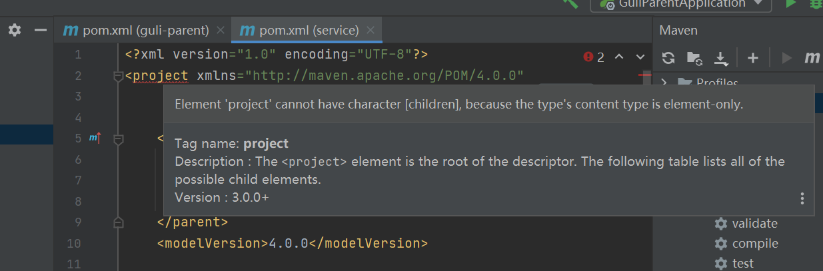This screenshot has height=271, width=823.
Task: Add a Maven project with plus icon
Action: [x=753, y=58]
